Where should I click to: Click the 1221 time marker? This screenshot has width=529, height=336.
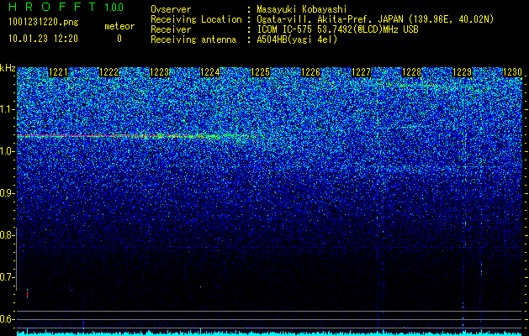pyautogui.click(x=58, y=72)
